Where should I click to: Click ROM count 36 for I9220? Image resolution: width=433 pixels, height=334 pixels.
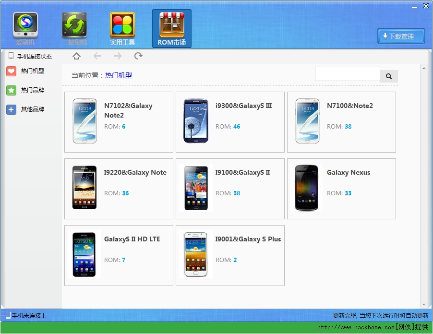coord(125,193)
